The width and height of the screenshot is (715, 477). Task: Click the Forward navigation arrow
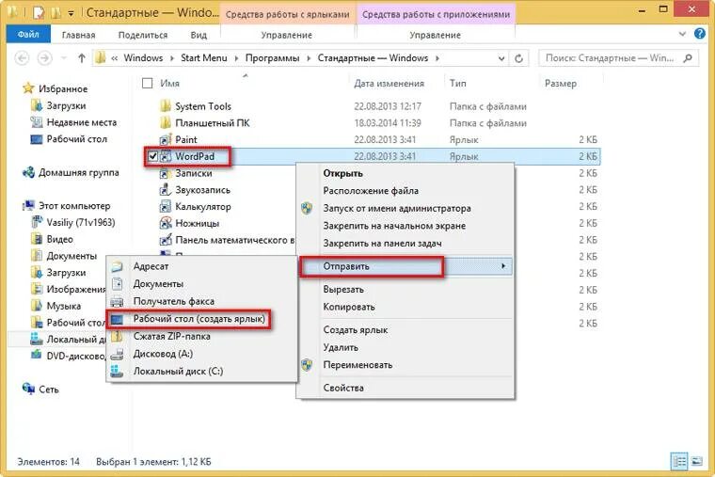pyautogui.click(x=44, y=58)
